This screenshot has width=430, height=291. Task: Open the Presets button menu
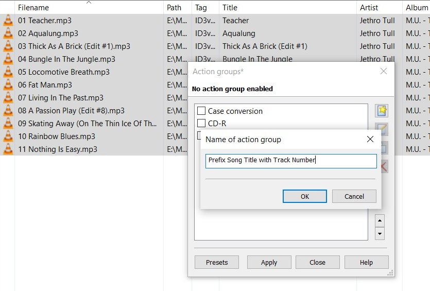tap(217, 262)
